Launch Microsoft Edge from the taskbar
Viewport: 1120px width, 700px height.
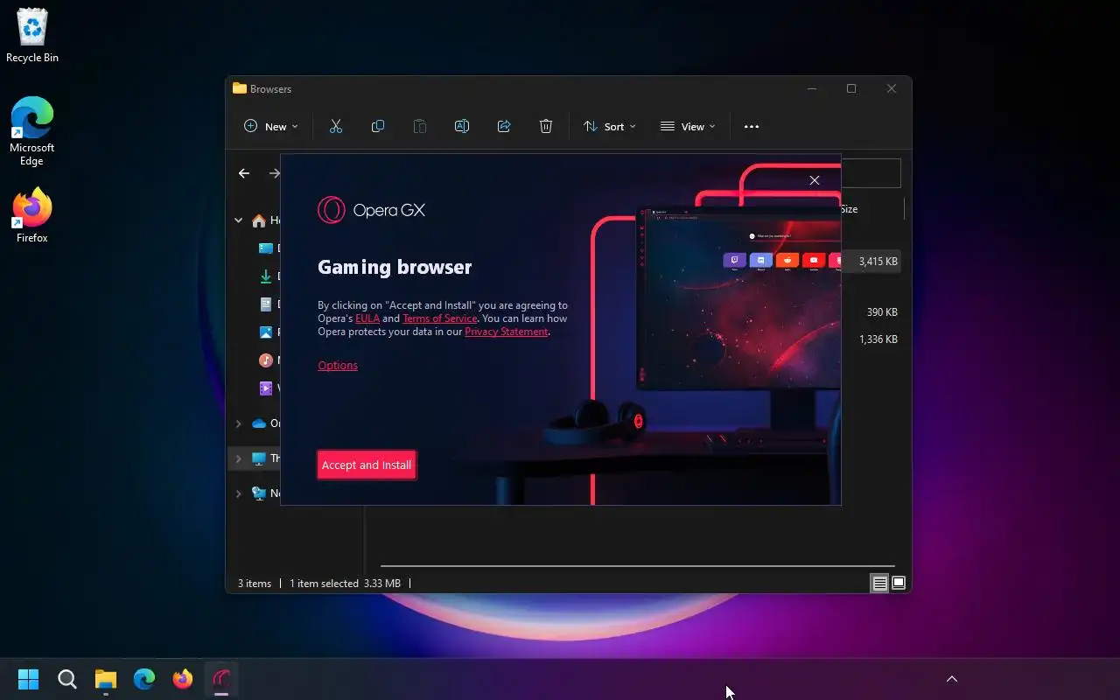pos(144,679)
